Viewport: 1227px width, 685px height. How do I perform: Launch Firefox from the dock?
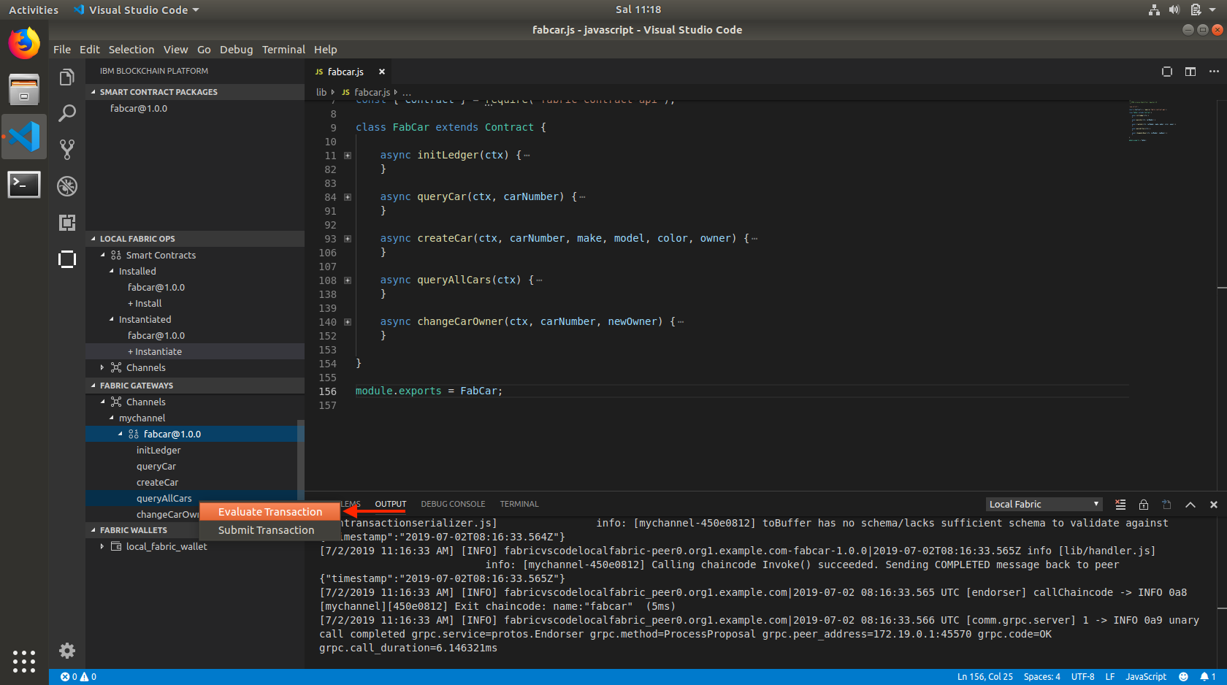click(x=24, y=44)
